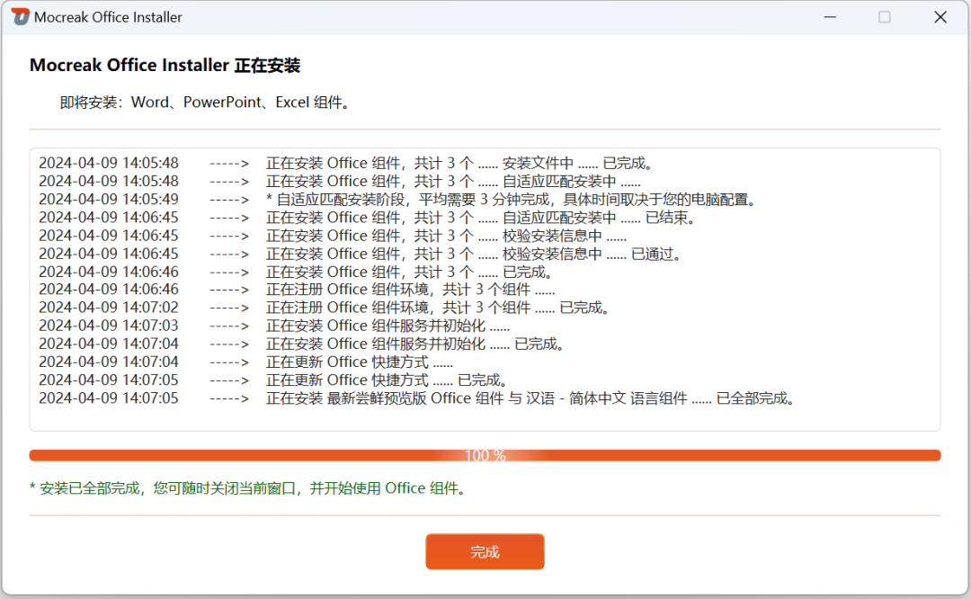The image size is (971, 599).
Task: Click the Mocreak Office Installer title bar logo
Action: [x=20, y=17]
